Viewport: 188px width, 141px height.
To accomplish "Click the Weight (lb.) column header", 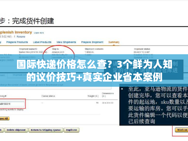I will click(x=93, y=96).
